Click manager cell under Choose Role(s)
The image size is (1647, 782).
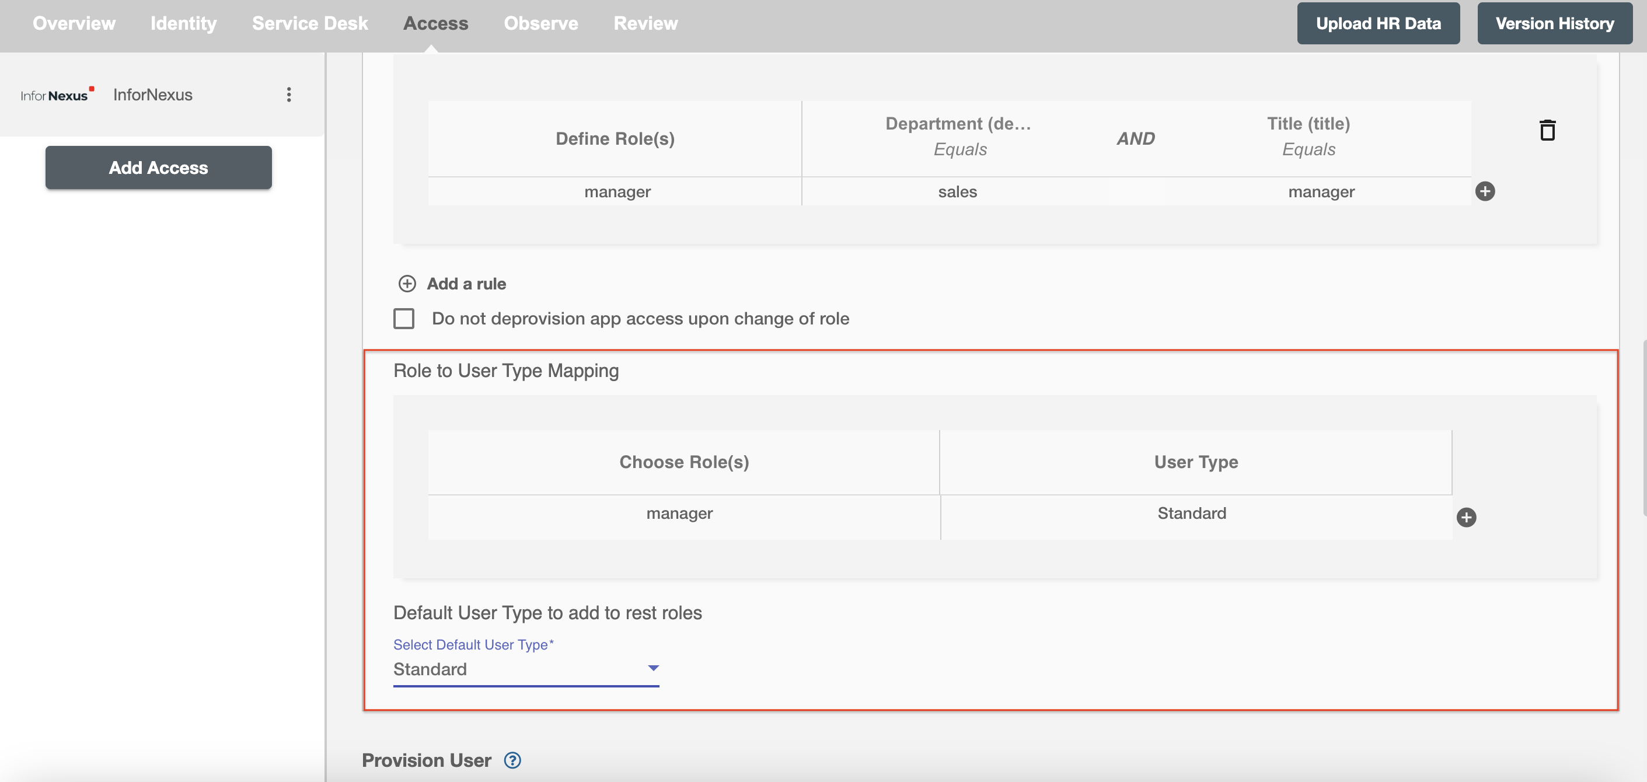(683, 517)
